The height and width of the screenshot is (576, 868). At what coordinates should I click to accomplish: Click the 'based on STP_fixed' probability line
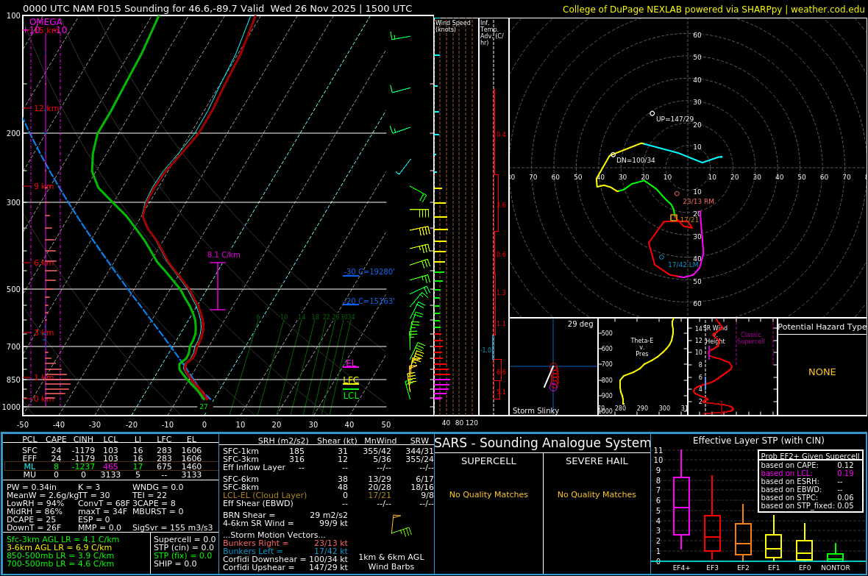point(807,505)
